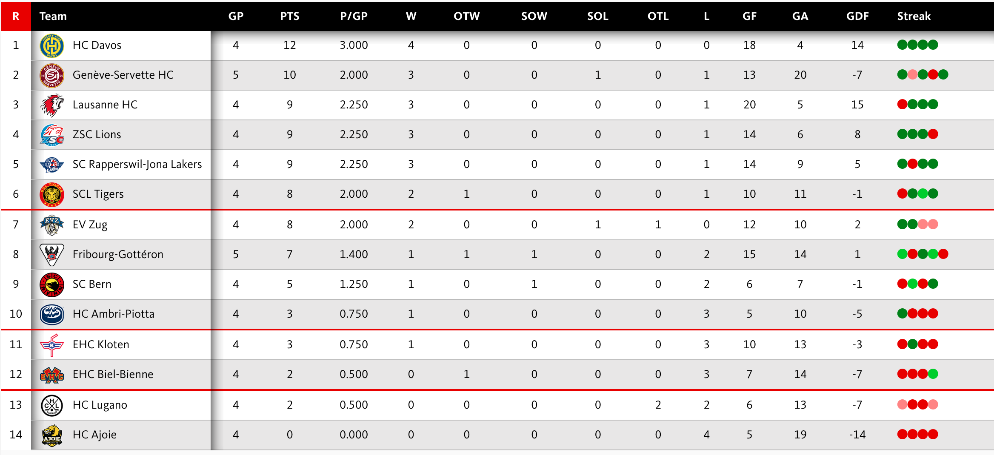Viewport: 994px width, 455px height.
Task: Select the SC Bern bear logo
Action: pyautogui.click(x=51, y=284)
